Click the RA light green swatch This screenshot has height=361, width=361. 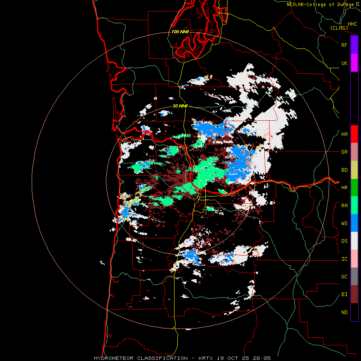coord(354,205)
